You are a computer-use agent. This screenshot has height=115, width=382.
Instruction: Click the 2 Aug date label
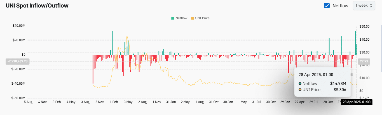coord(142,102)
